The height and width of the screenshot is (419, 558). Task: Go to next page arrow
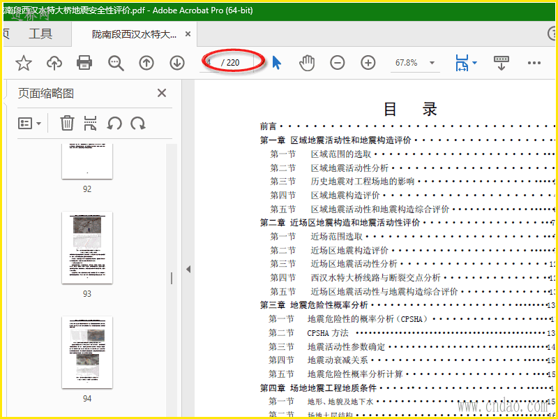click(x=177, y=63)
